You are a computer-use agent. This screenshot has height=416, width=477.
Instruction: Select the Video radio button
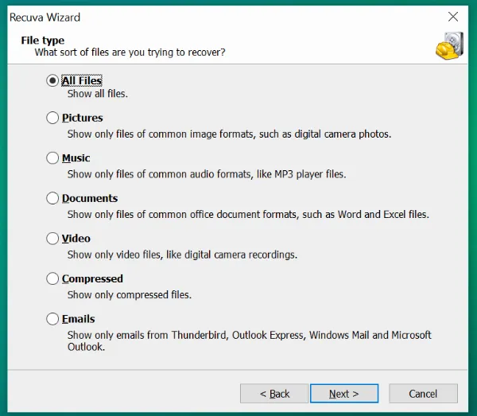click(53, 239)
